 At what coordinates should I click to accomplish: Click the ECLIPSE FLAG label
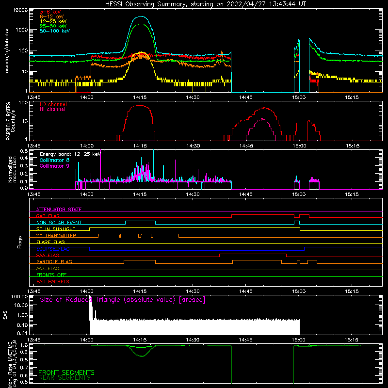tap(53, 249)
